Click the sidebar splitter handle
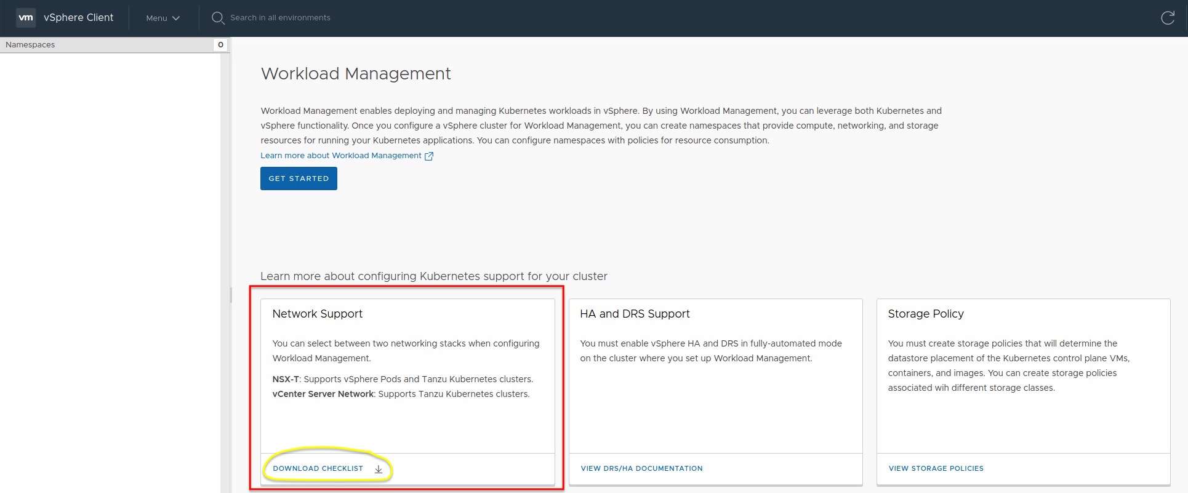 [x=231, y=295]
